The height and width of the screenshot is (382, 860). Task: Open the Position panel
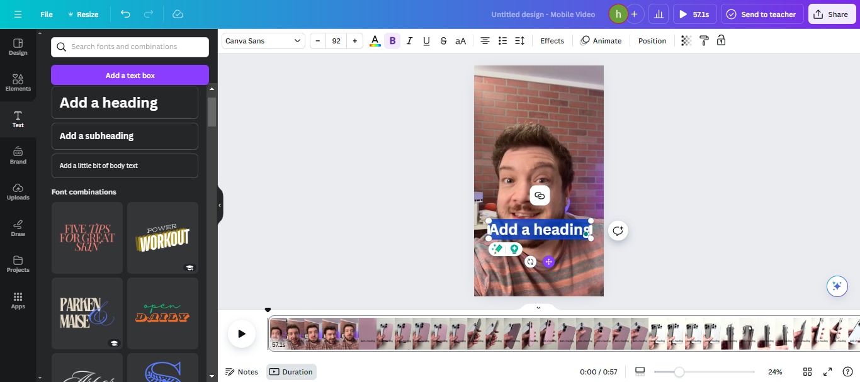click(x=652, y=41)
